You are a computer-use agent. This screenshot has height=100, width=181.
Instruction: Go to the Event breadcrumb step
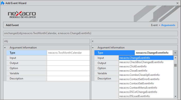(154, 25)
